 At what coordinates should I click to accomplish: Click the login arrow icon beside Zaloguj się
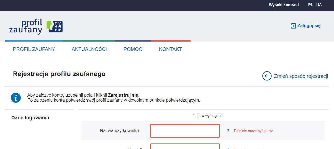tap(293, 26)
